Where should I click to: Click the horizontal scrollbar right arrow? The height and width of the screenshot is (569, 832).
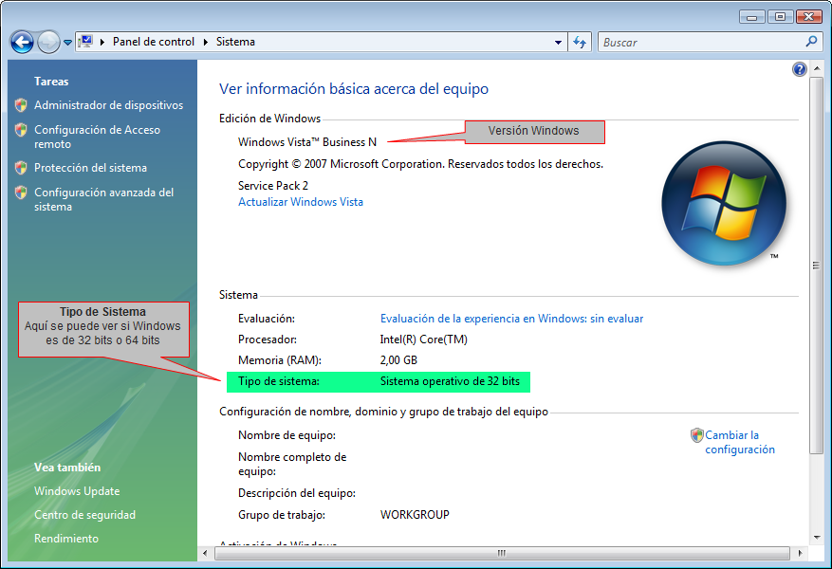pyautogui.click(x=800, y=553)
